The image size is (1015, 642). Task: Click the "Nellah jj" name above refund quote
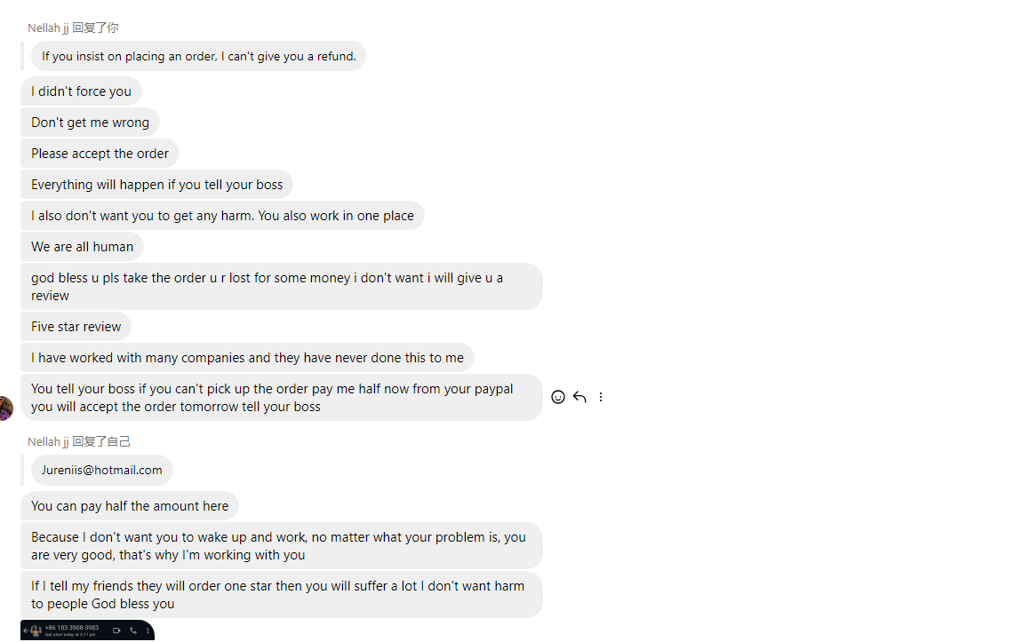click(x=48, y=28)
